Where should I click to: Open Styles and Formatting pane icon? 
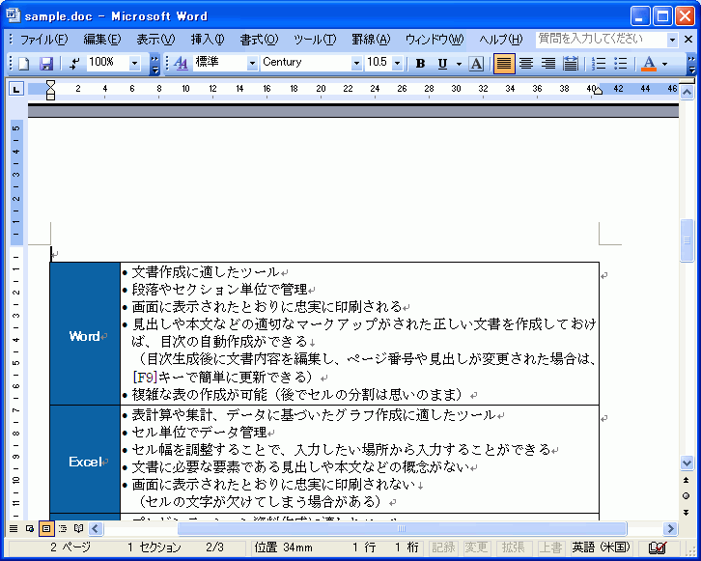(181, 64)
